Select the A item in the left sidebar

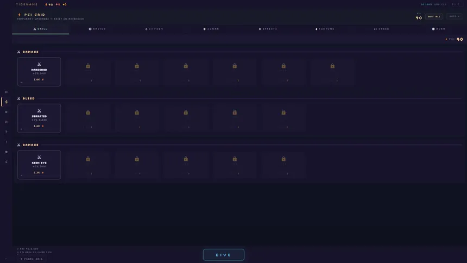coord(7,122)
